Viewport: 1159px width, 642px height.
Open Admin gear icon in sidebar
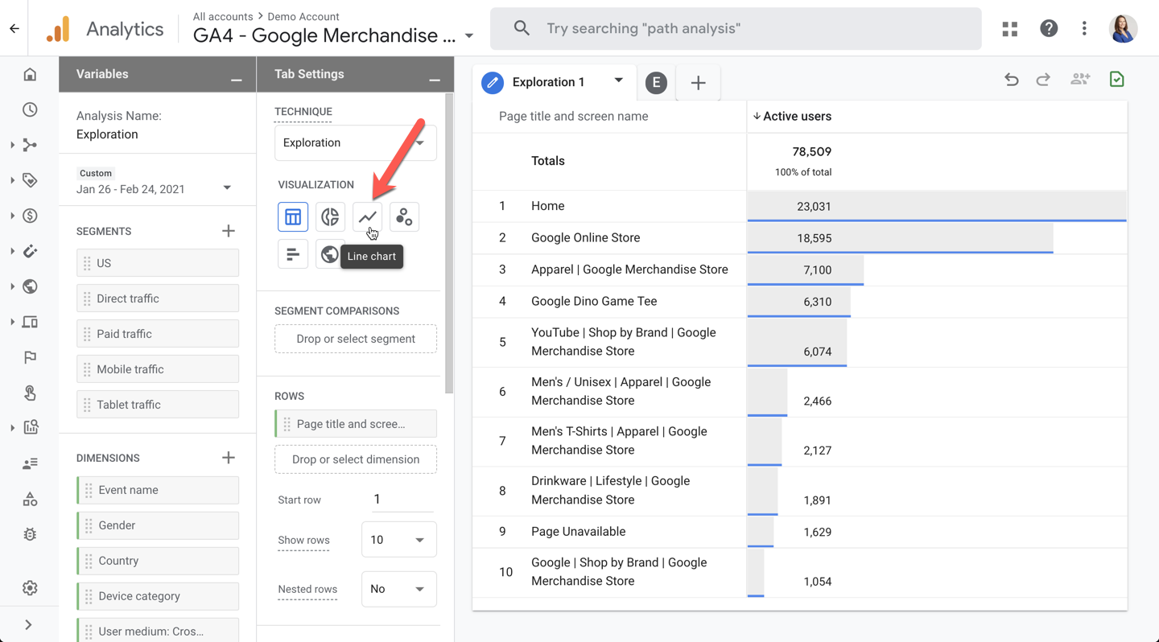point(30,588)
